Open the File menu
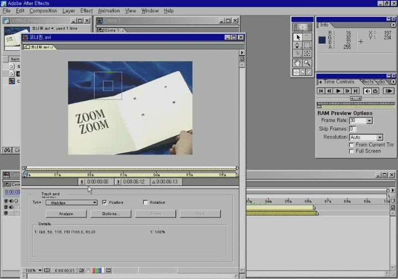The width and height of the screenshot is (398, 279). pyautogui.click(x=6, y=11)
